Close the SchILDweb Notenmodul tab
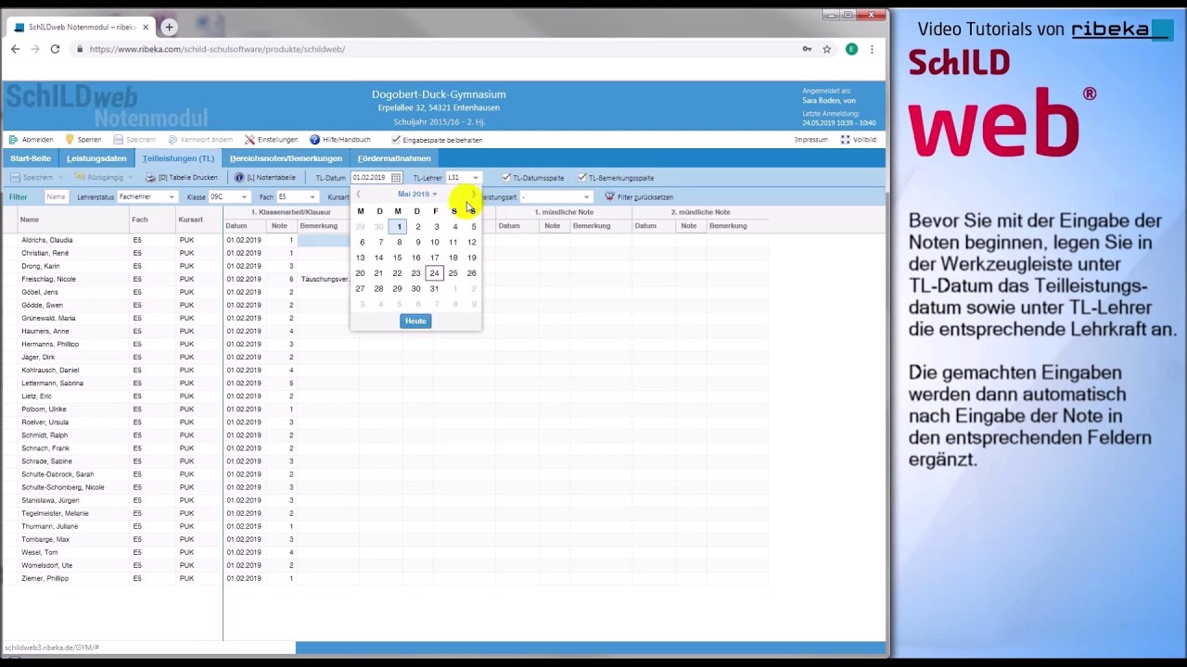The image size is (1187, 667). pos(146,28)
